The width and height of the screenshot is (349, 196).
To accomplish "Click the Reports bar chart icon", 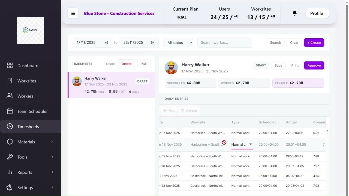I will coord(10,172).
